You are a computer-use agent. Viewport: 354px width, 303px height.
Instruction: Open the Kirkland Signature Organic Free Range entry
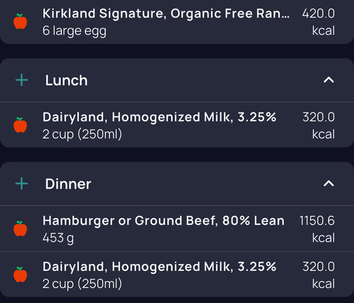[177, 22]
